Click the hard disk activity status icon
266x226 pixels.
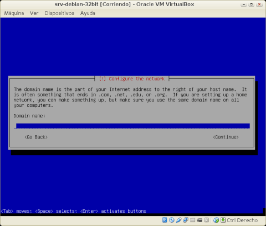pyautogui.click(x=165, y=220)
